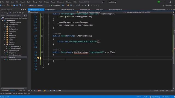The width and height of the screenshot is (175, 98).
Task: Collapse the Services folder in tree
Action: pyautogui.click(x=4, y=44)
